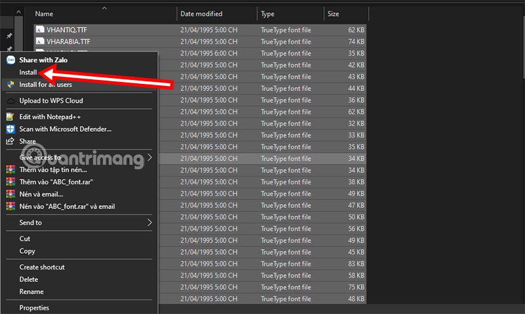
Task: Click the 62 KB size of VHANTIQ.TTF
Action: [x=356, y=29]
